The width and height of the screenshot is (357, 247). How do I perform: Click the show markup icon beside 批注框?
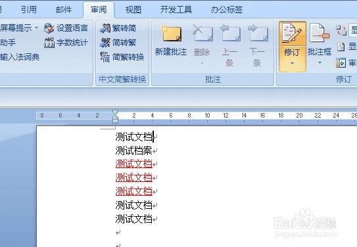(341, 47)
